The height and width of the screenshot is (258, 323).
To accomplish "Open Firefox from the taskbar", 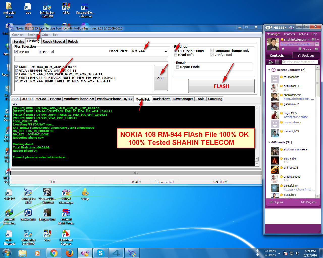I will 69,253.
